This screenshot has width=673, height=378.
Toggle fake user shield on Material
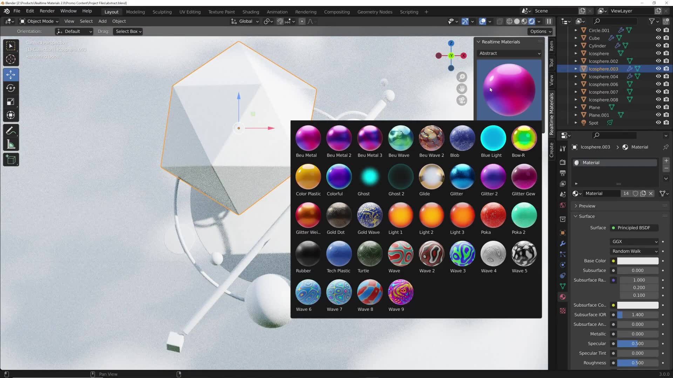coord(636,194)
